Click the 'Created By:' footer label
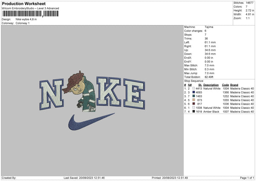Viewport: 256px width, 181px height. tap(9, 178)
